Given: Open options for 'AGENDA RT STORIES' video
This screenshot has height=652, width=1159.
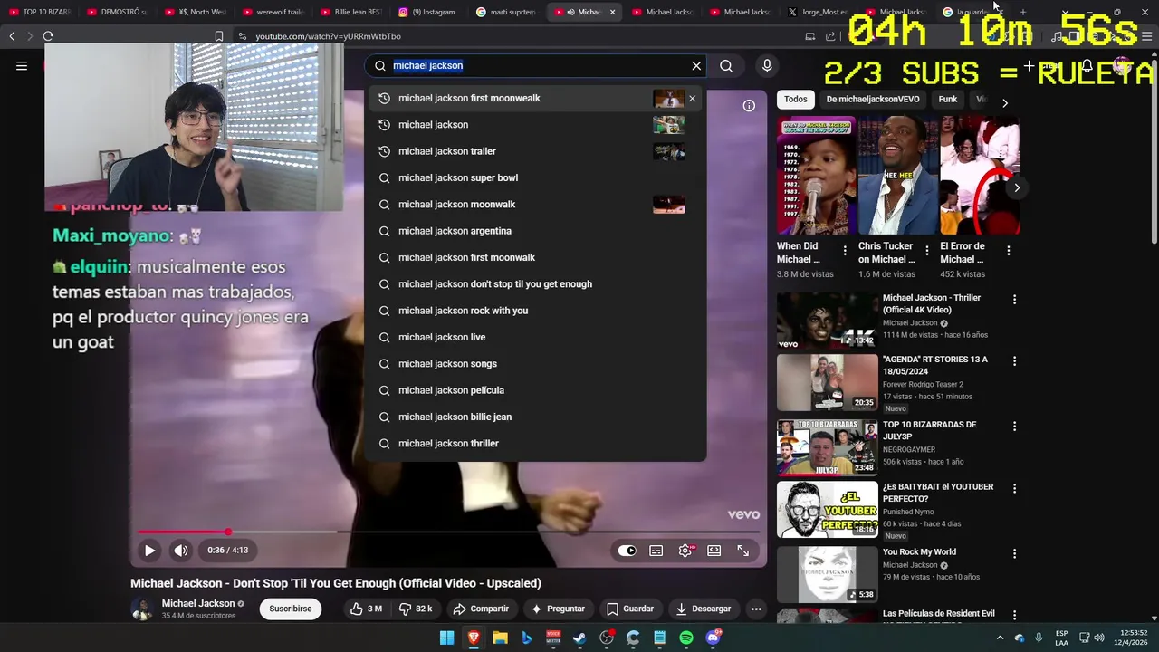Looking at the screenshot, I should tap(1014, 361).
